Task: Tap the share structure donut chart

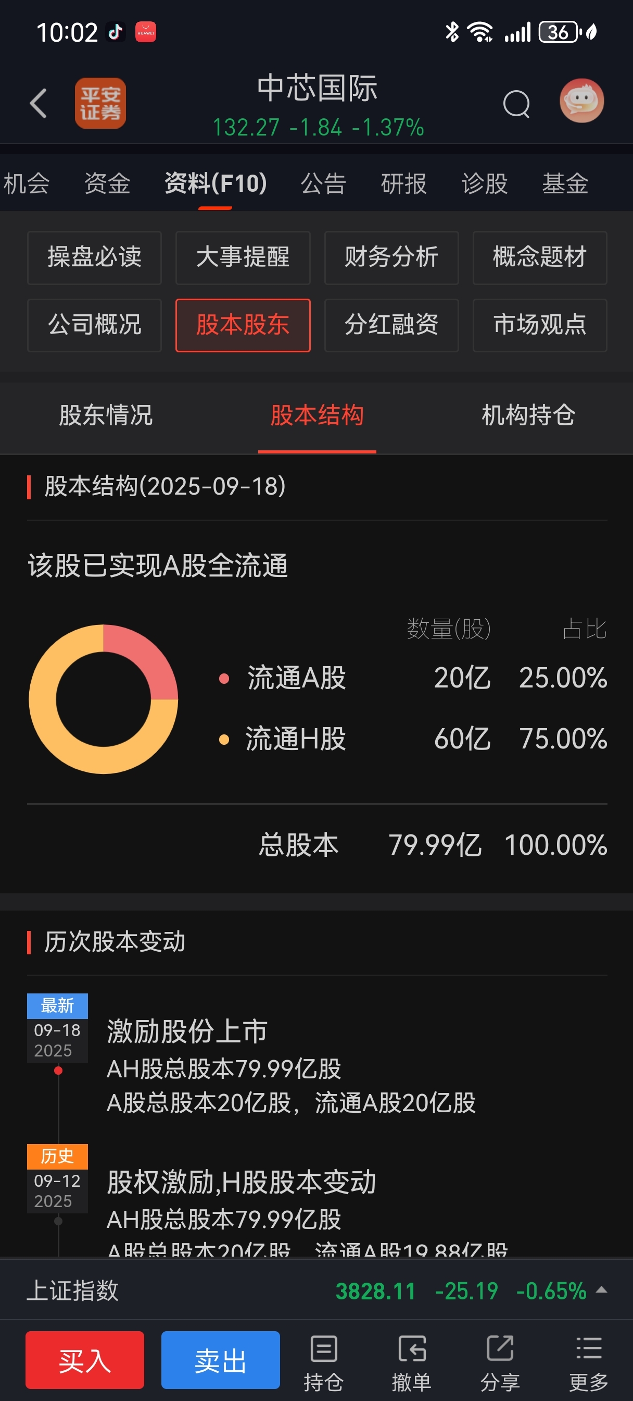Action: coord(103,699)
